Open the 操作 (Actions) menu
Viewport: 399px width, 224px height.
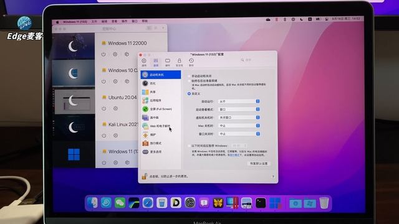(x=125, y=21)
